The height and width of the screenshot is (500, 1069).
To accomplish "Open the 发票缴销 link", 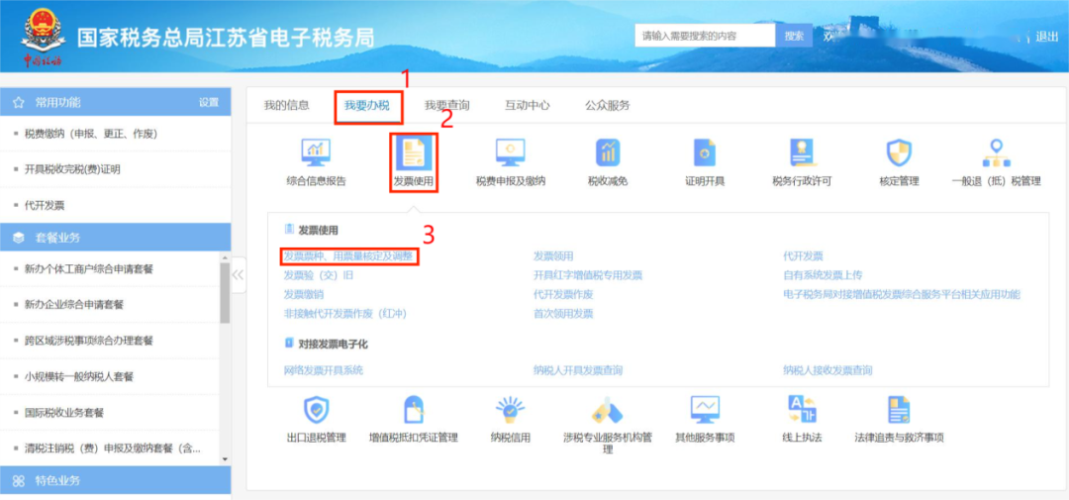I will [304, 295].
